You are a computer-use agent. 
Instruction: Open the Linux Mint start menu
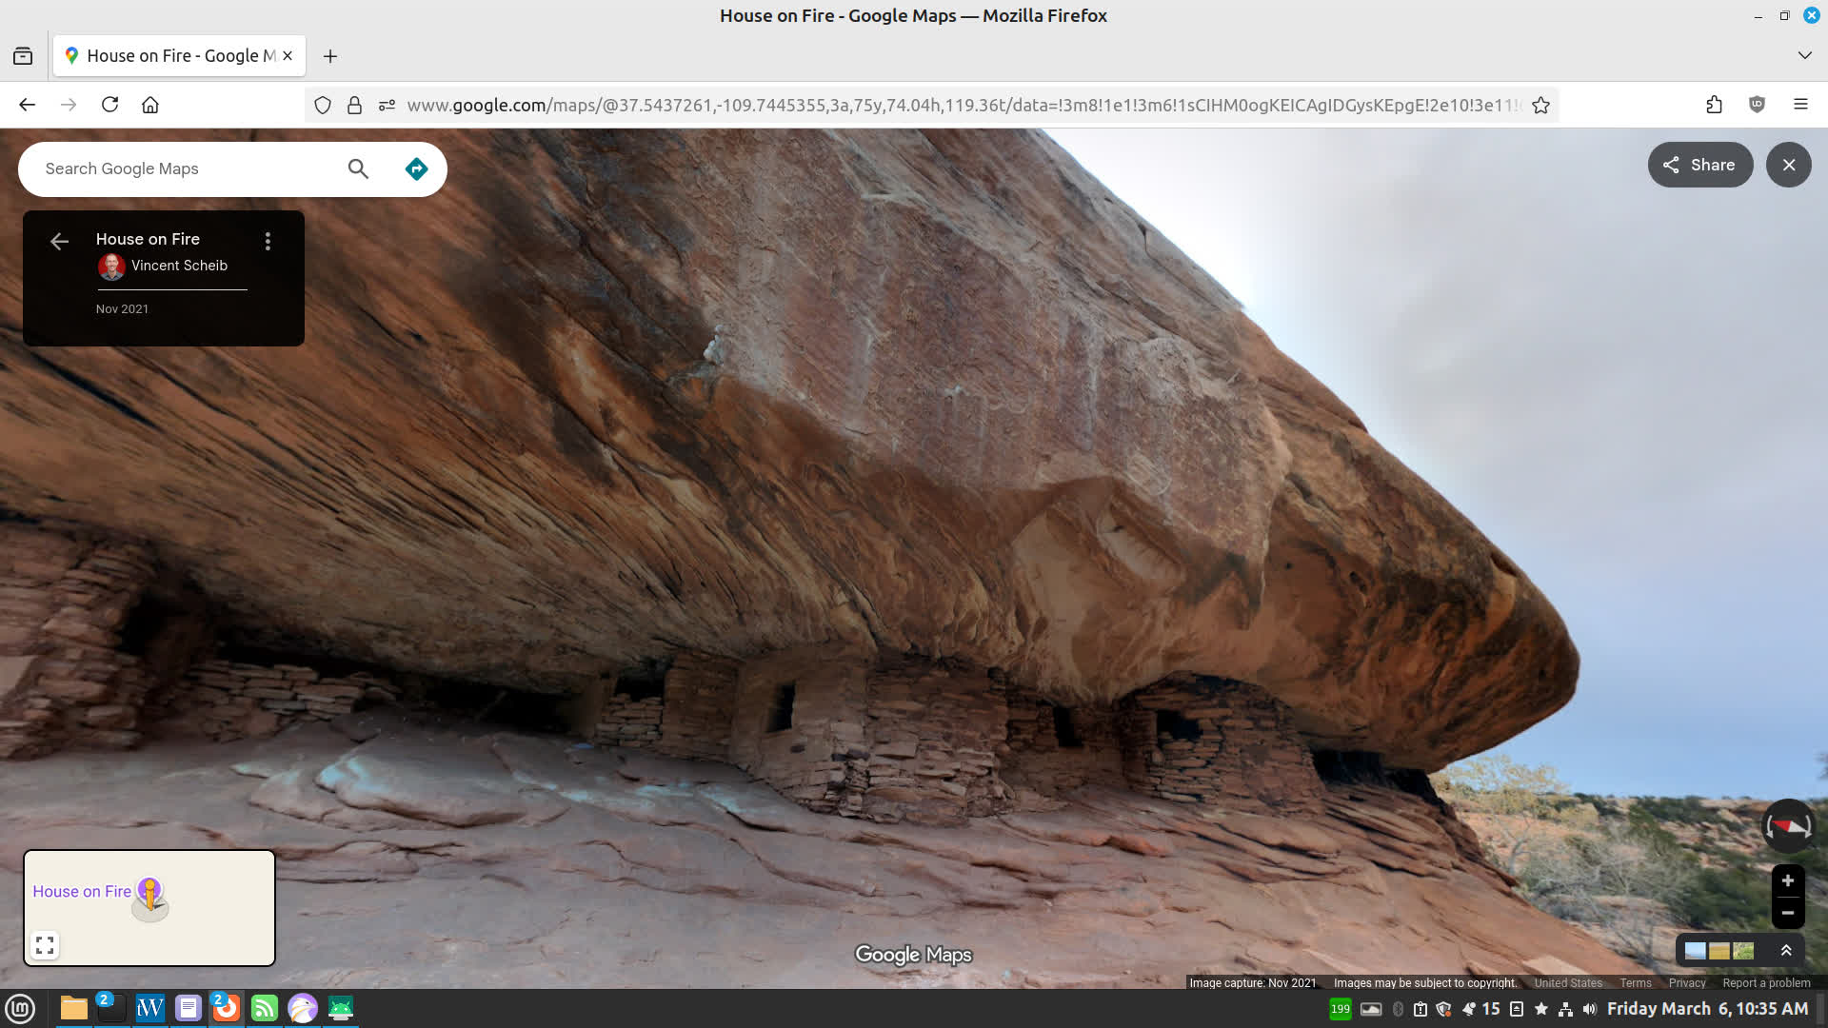click(20, 1008)
